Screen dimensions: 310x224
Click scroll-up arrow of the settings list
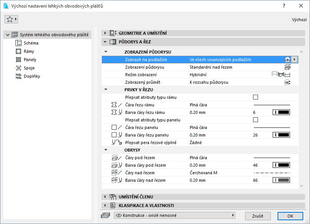[301, 52]
